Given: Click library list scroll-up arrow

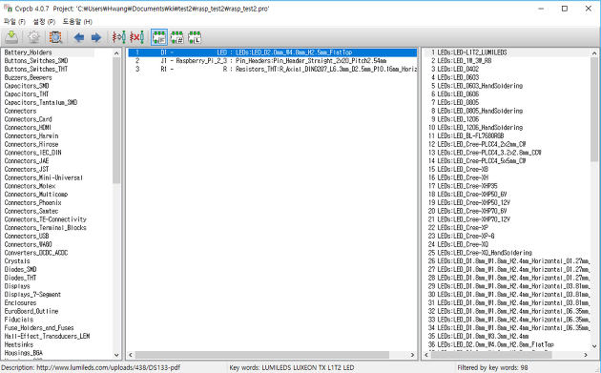Looking at the screenshot, I should [x=116, y=53].
